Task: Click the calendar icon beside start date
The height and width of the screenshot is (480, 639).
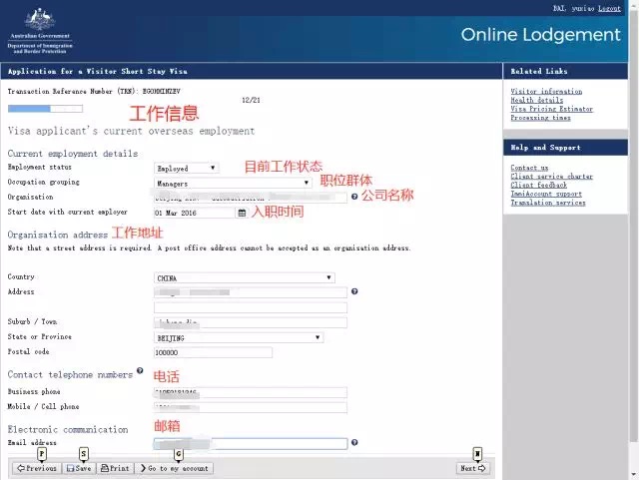Action: pos(242,213)
